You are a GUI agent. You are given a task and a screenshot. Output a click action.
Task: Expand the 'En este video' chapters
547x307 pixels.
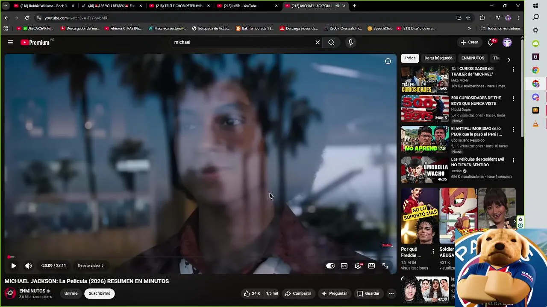point(91,266)
